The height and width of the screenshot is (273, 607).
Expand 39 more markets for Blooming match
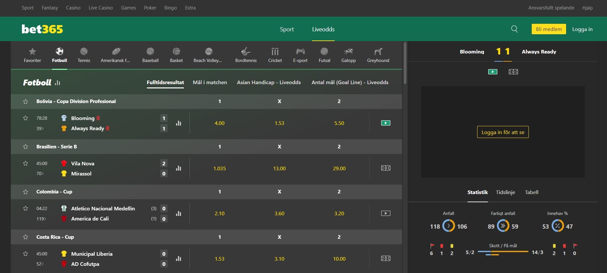click(x=40, y=129)
